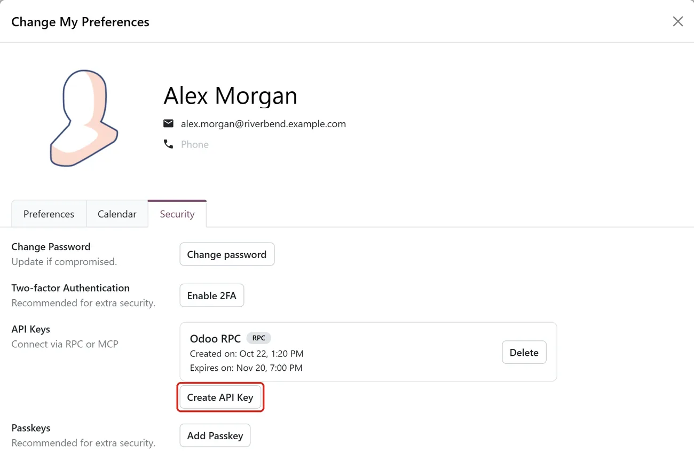Click the Change password button

tap(227, 254)
